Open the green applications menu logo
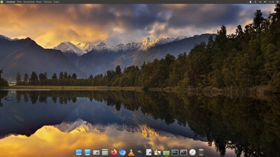This screenshot has width=280, height=157. 2,2
